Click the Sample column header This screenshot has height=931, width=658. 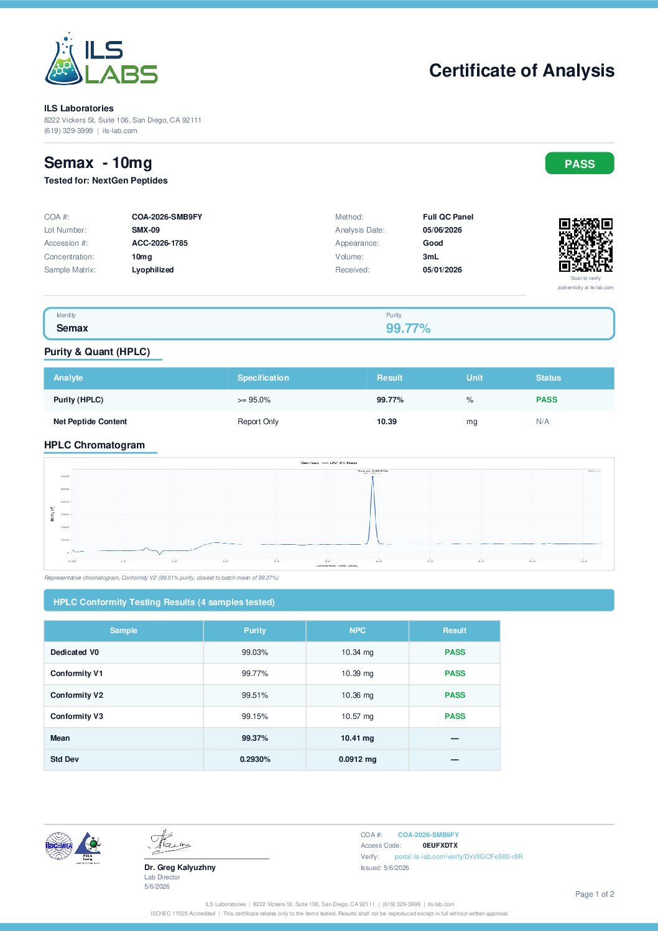[x=124, y=631]
